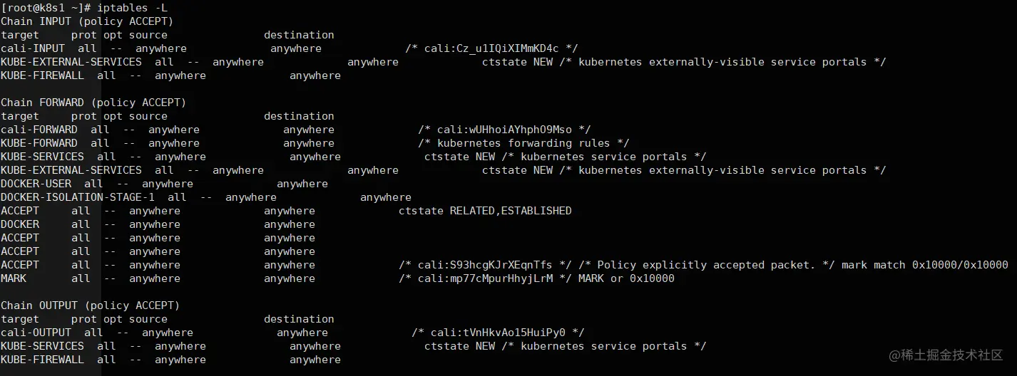Click the cali:tVnHkvAo15HuiPy0 comment text
Viewport: 1017px width, 376px height.
pyautogui.click(x=498, y=333)
